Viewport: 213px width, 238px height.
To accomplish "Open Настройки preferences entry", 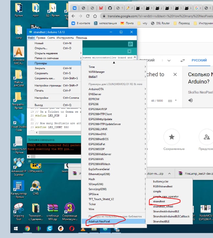I will [54, 98].
